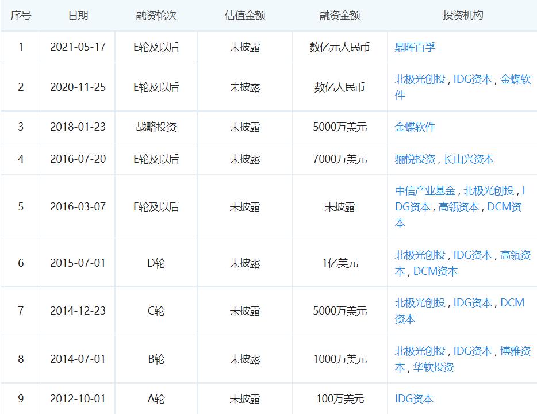Click the 融资金额 column header
Image resolution: width=537 pixels, height=414 pixels.
[340, 16]
